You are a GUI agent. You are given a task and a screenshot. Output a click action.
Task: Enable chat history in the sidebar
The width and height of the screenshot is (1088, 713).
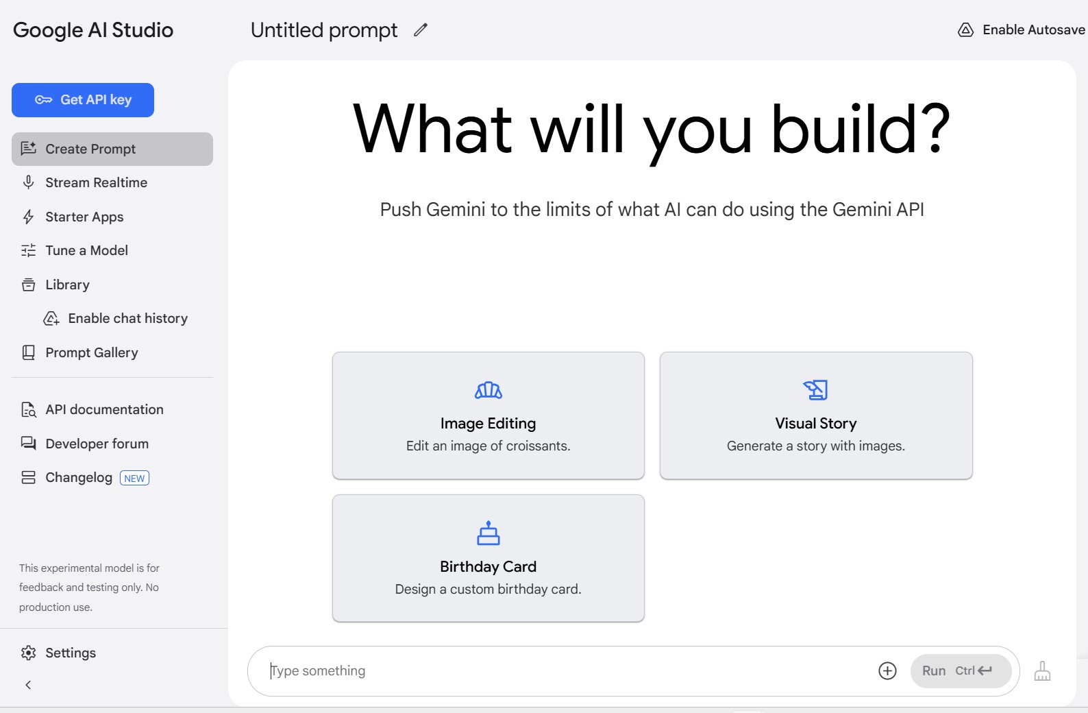(x=127, y=318)
